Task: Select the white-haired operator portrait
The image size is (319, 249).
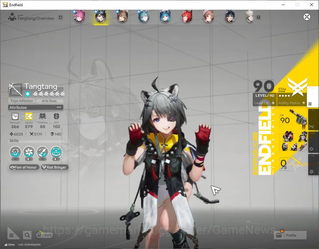Action: (250, 16)
